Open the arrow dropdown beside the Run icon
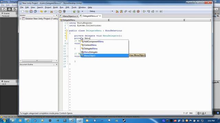 click(x=82, y=11)
